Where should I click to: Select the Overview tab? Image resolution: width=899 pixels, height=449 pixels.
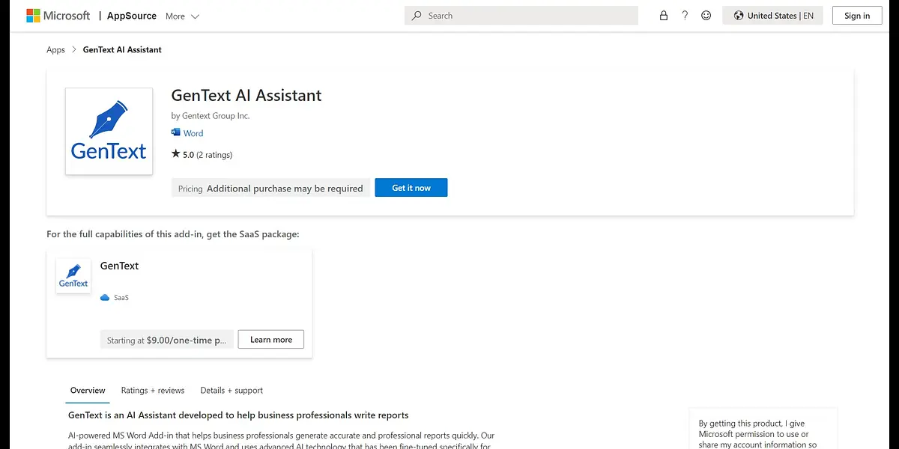click(88, 391)
